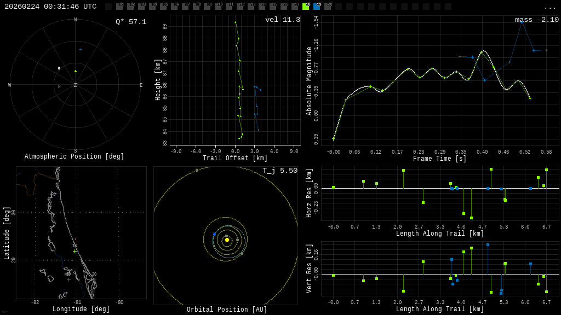Image resolution: width=561 pixels, height=315 pixels.
Task: Select the green crosshair on the map
Action: click(75, 251)
